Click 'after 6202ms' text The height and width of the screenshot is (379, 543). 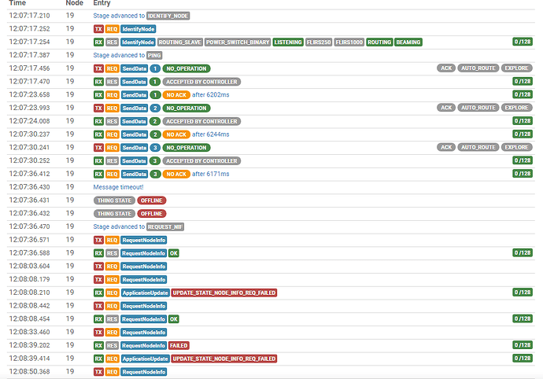click(211, 95)
